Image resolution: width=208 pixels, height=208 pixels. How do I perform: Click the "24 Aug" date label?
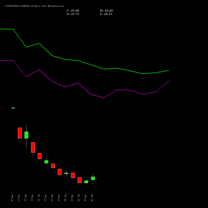(x=79, y=198)
